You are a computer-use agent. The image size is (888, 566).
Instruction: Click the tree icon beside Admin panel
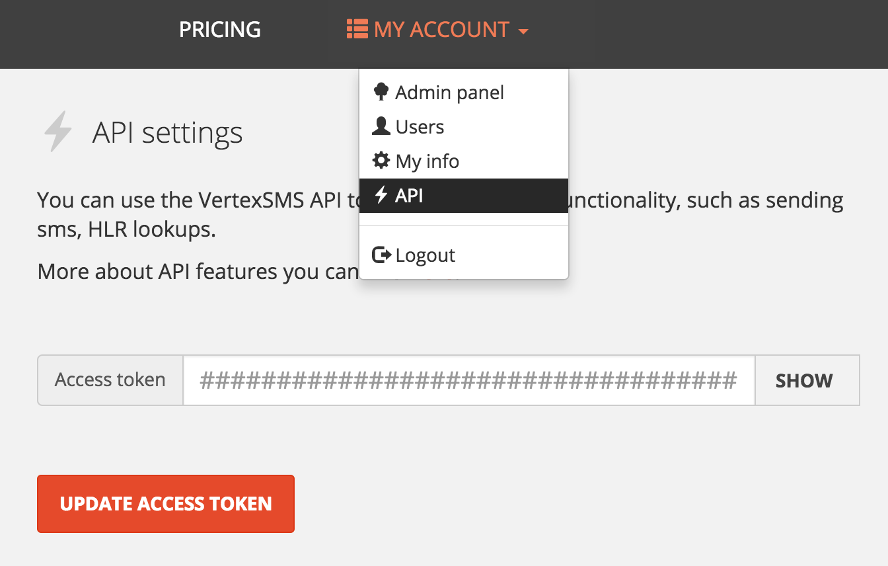pyautogui.click(x=381, y=92)
